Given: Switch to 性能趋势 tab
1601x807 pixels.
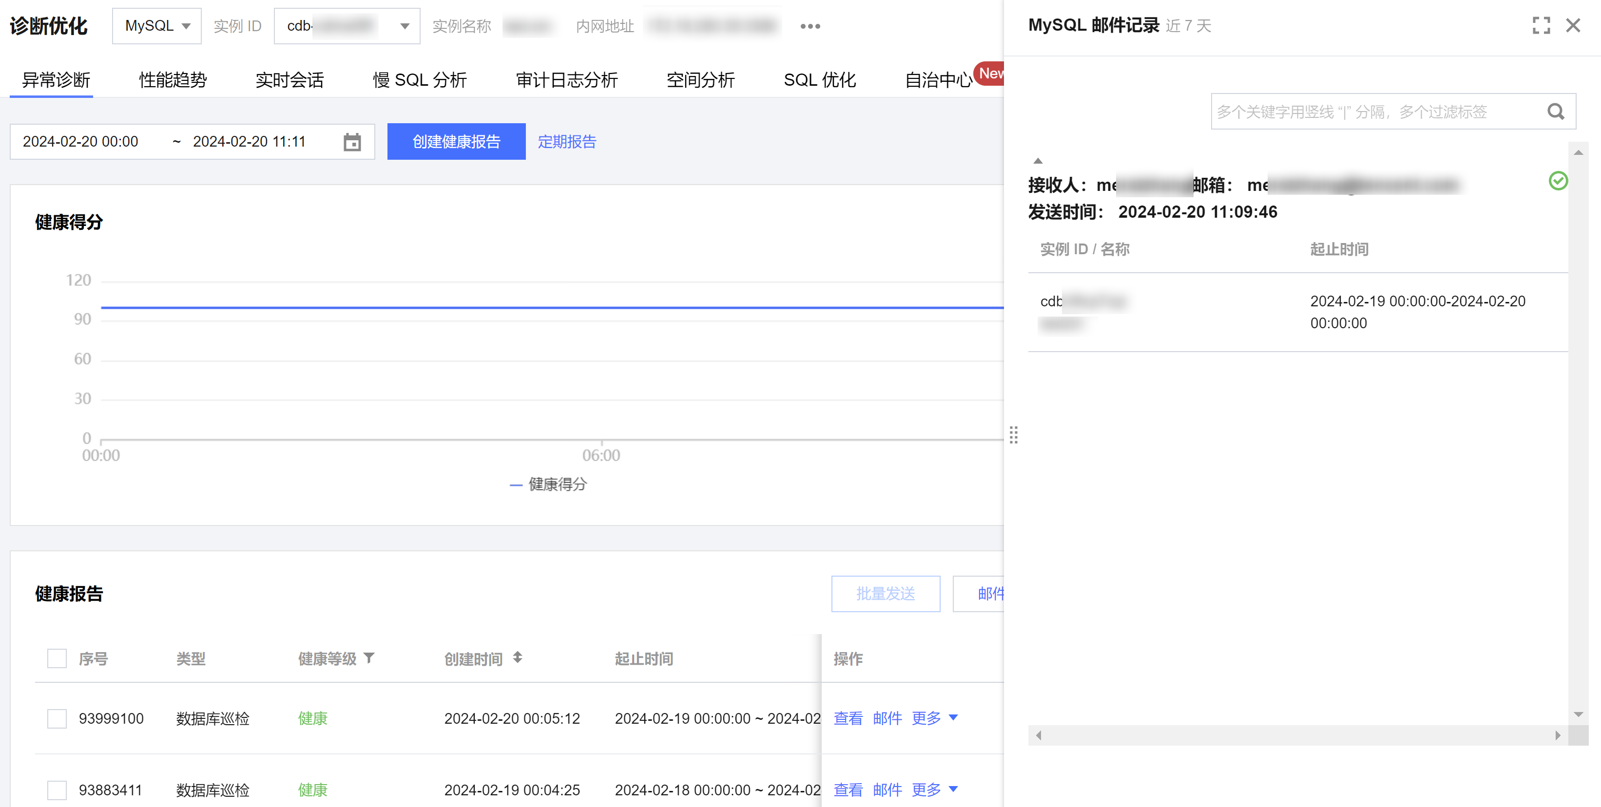Looking at the screenshot, I should pyautogui.click(x=173, y=80).
